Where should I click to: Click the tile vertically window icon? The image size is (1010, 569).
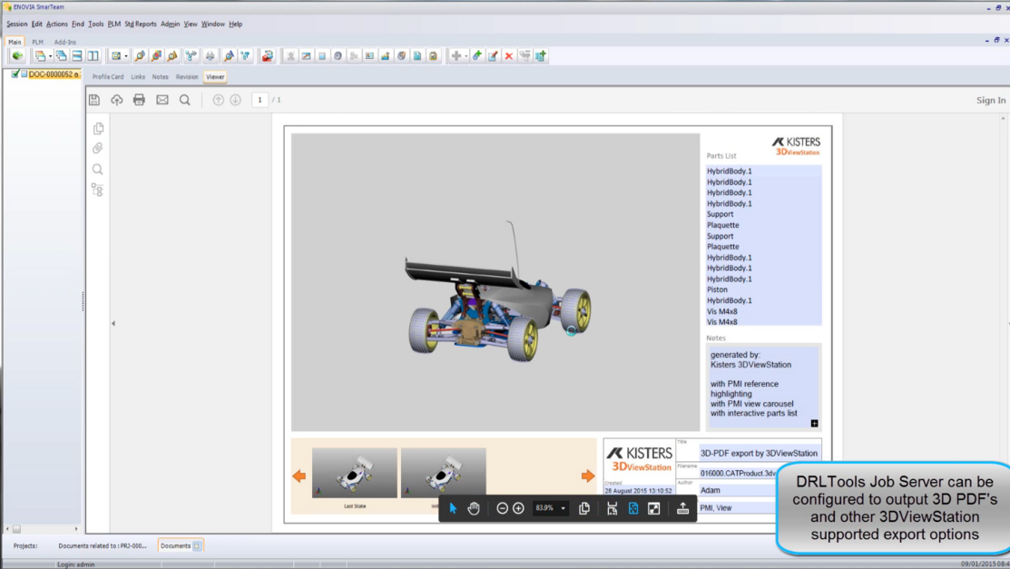(x=93, y=56)
